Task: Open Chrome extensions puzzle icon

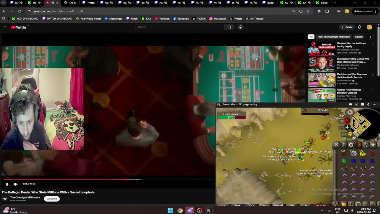Action: pyautogui.click(x=327, y=11)
